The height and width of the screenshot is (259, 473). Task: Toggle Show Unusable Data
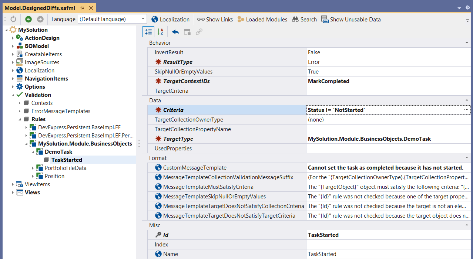point(351,19)
